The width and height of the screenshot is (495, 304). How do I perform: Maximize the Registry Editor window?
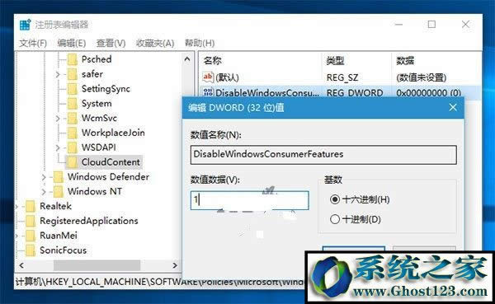coord(431,24)
